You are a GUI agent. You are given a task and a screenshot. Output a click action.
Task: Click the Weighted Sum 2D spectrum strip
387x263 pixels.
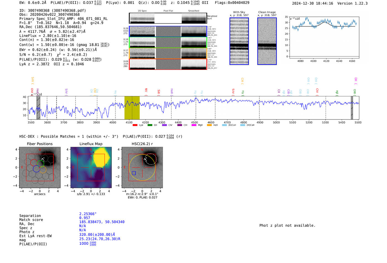point(168,18)
